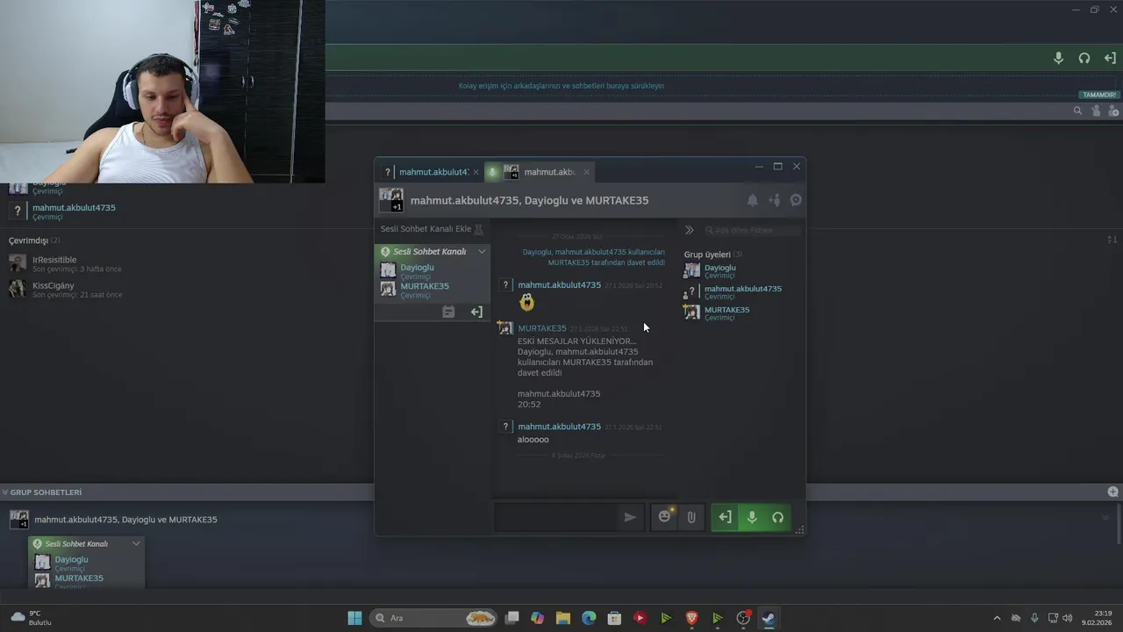Mute microphone in chat window voice controls
This screenshot has width=1123, height=632.
[x=752, y=517]
